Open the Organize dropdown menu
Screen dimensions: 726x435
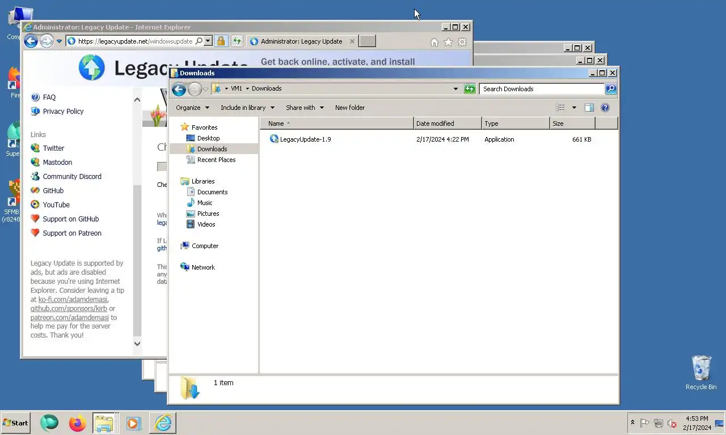[x=192, y=108]
